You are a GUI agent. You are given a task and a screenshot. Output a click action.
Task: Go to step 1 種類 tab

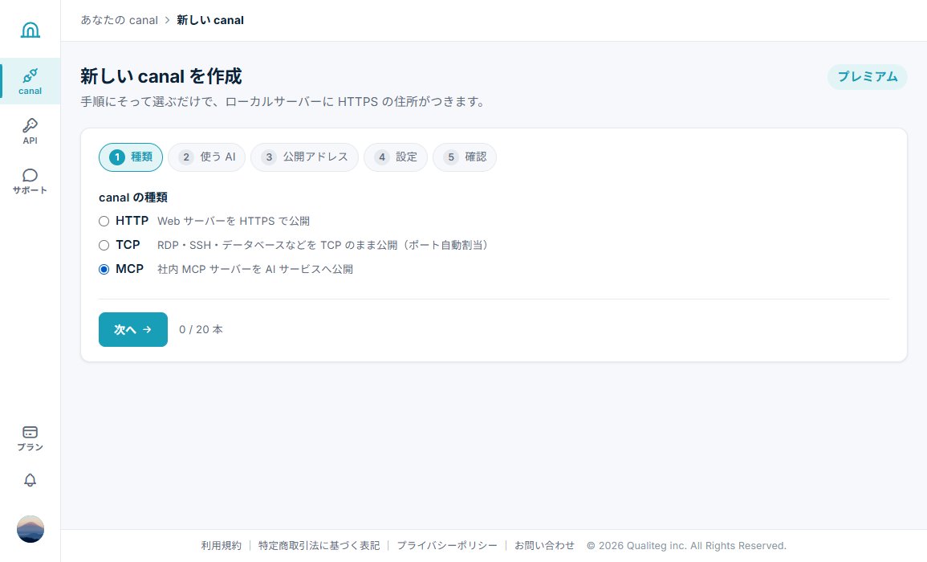pyautogui.click(x=131, y=157)
